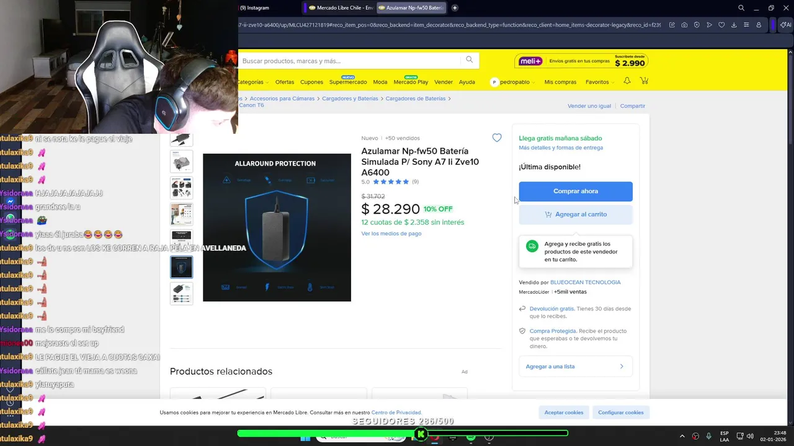Expand Agregar a una lista chevron
This screenshot has width=794, height=446.
[622, 366]
